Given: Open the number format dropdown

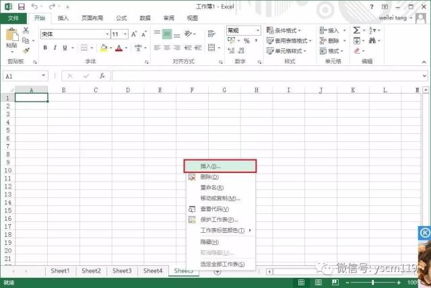Looking at the screenshot, I should point(258,30).
